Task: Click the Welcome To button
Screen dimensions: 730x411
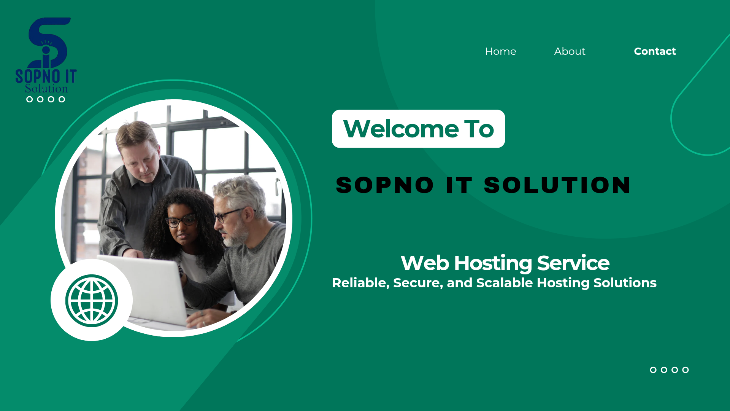Action: tap(418, 129)
